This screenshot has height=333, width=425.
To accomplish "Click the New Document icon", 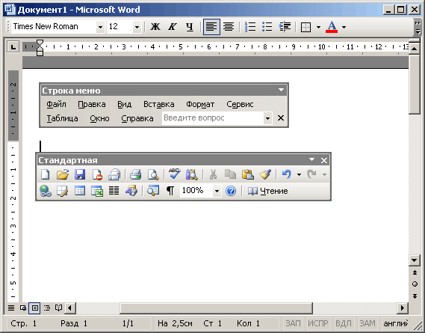I will click(46, 174).
